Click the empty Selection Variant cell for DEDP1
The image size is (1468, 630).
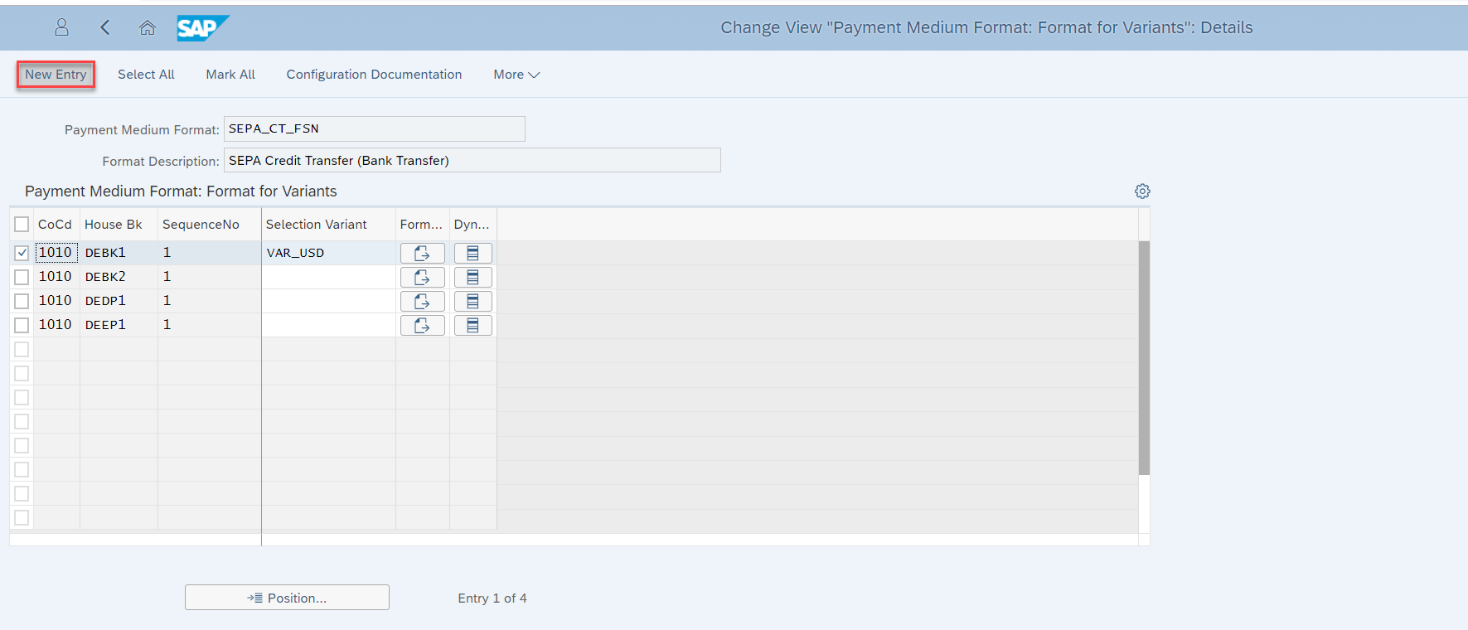(x=328, y=301)
